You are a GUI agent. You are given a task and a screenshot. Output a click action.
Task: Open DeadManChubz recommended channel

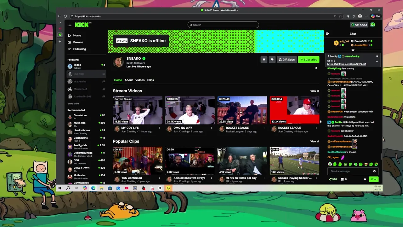click(x=86, y=154)
